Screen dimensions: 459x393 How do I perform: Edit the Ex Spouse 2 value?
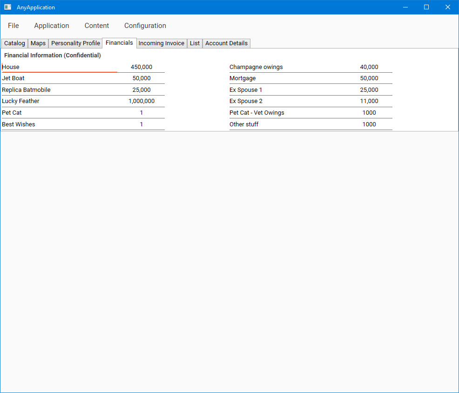(x=369, y=101)
